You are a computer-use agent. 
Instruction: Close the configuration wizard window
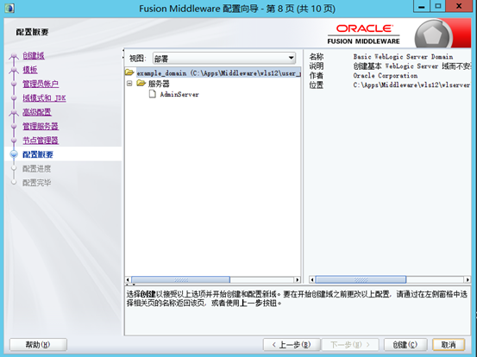click(x=460, y=6)
